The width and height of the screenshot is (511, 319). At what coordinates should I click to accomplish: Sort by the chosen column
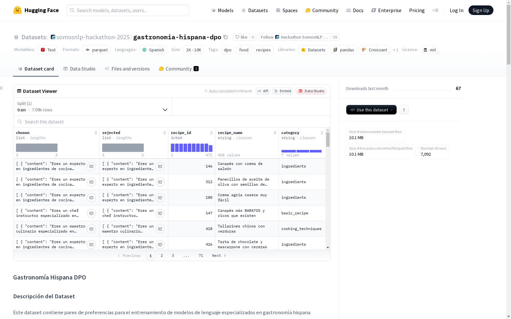[96, 133]
